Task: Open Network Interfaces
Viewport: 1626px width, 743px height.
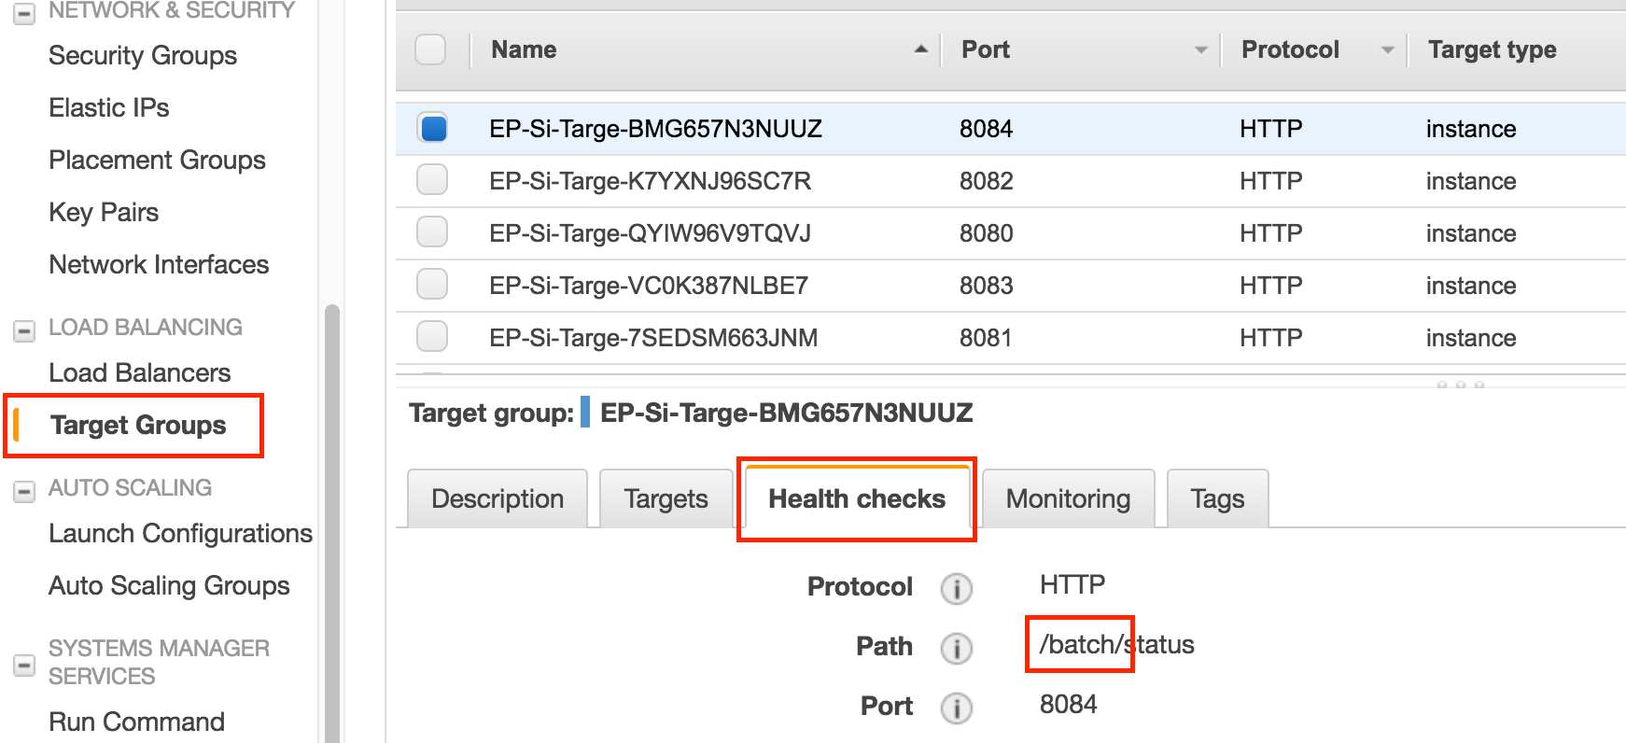Action: [x=159, y=265]
